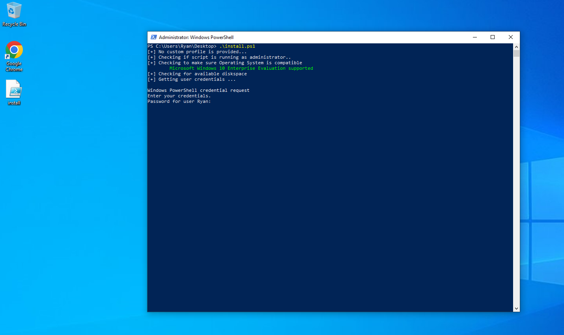Click the credential request text line
This screenshot has height=335, width=564.
point(198,90)
